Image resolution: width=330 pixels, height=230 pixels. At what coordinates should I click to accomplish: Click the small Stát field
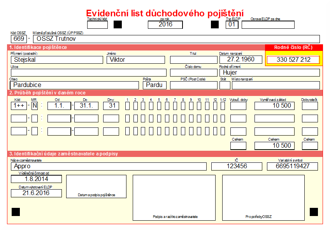225,85
